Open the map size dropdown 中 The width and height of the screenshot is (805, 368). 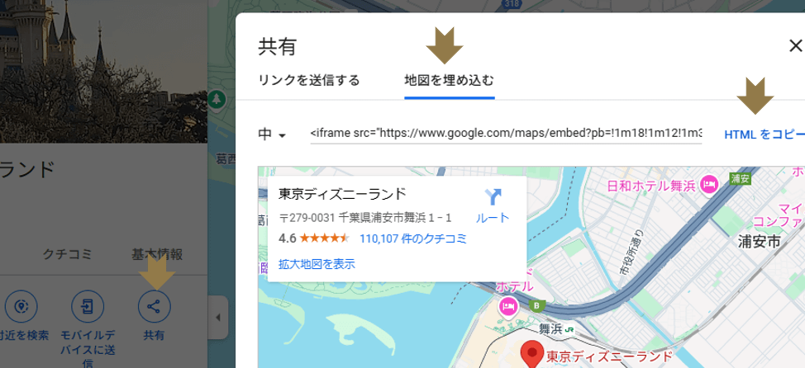click(272, 134)
